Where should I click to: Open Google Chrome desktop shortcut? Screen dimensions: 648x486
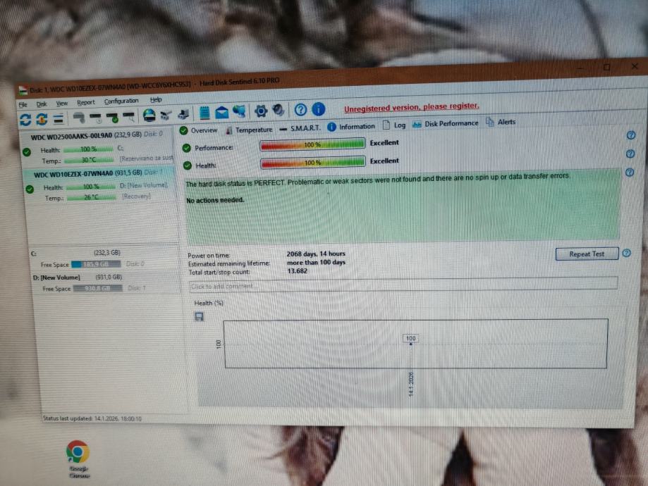(78, 459)
